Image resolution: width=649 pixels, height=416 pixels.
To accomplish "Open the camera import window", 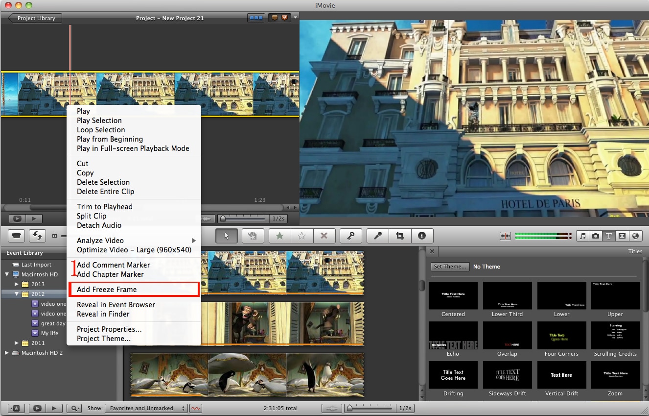I will 16,236.
